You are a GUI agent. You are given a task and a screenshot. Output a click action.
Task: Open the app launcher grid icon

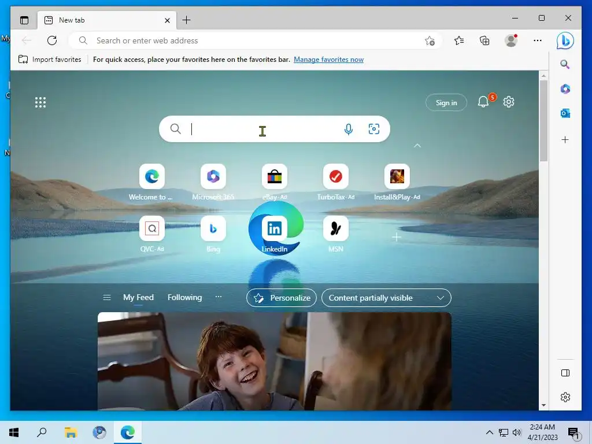[40, 102]
